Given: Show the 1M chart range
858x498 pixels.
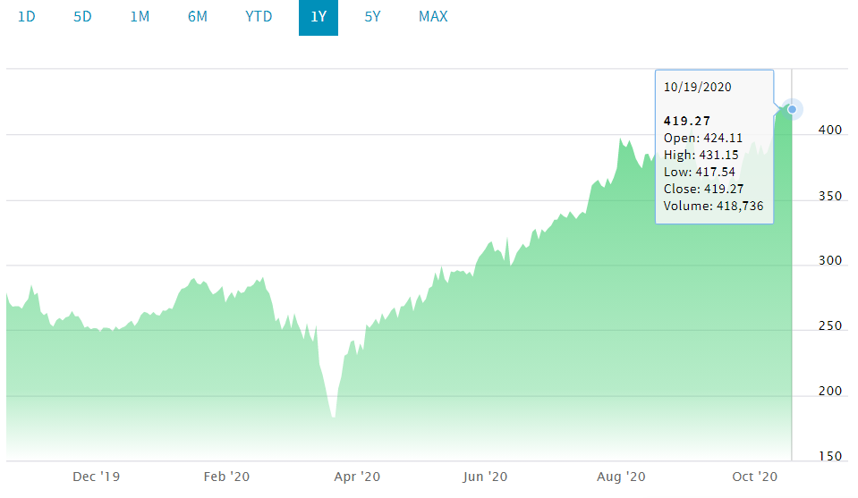Looking at the screenshot, I should click(140, 17).
